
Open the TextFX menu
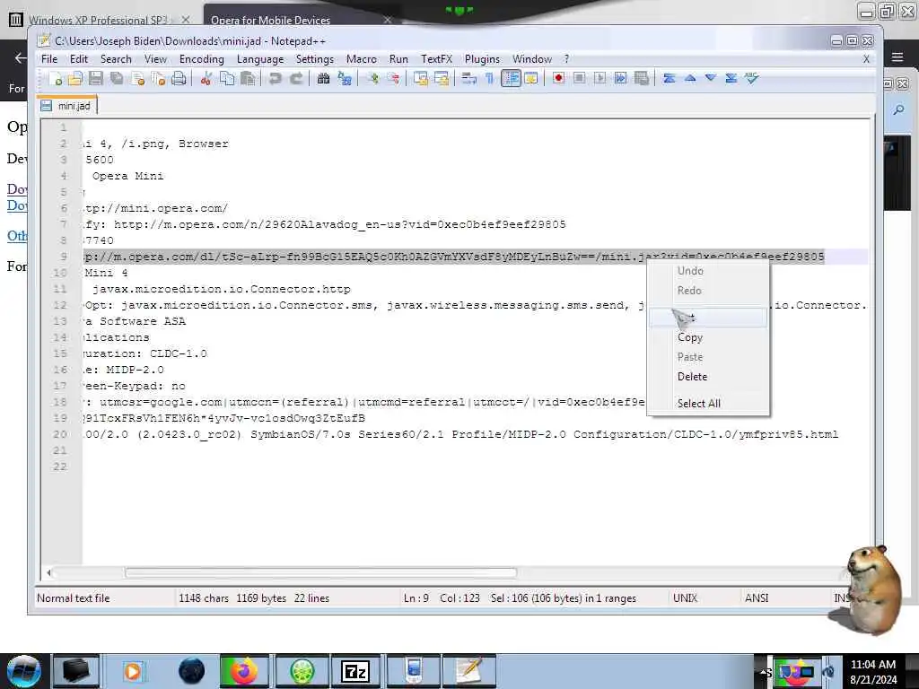click(437, 59)
